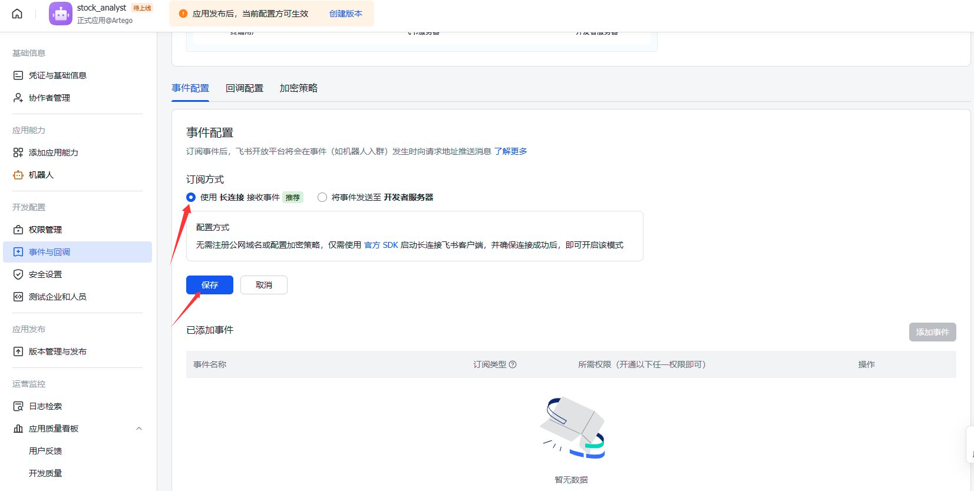Image resolution: width=974 pixels, height=491 pixels.
Task: Click the 取消 button
Action: coord(264,285)
